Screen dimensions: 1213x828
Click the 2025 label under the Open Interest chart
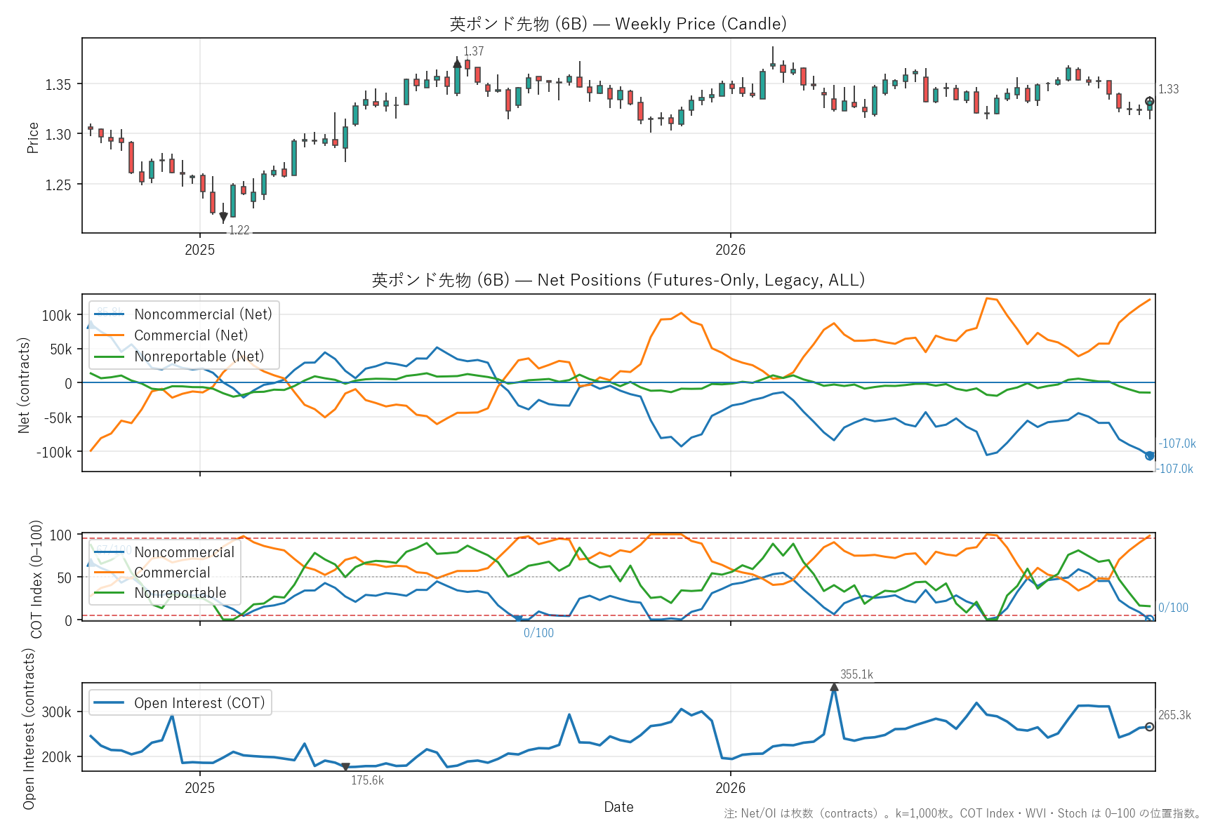tap(199, 788)
